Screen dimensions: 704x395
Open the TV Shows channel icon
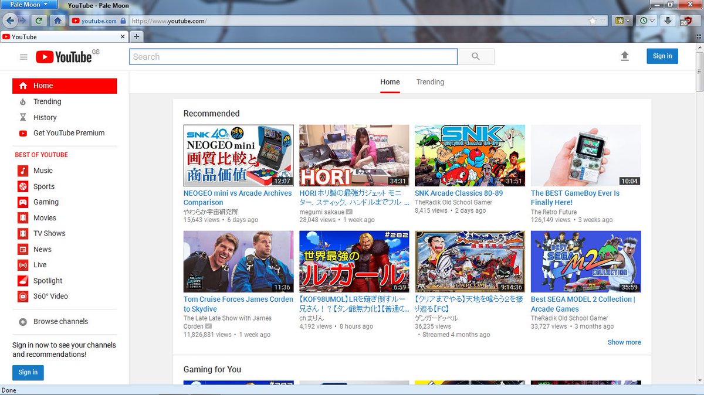pos(23,233)
